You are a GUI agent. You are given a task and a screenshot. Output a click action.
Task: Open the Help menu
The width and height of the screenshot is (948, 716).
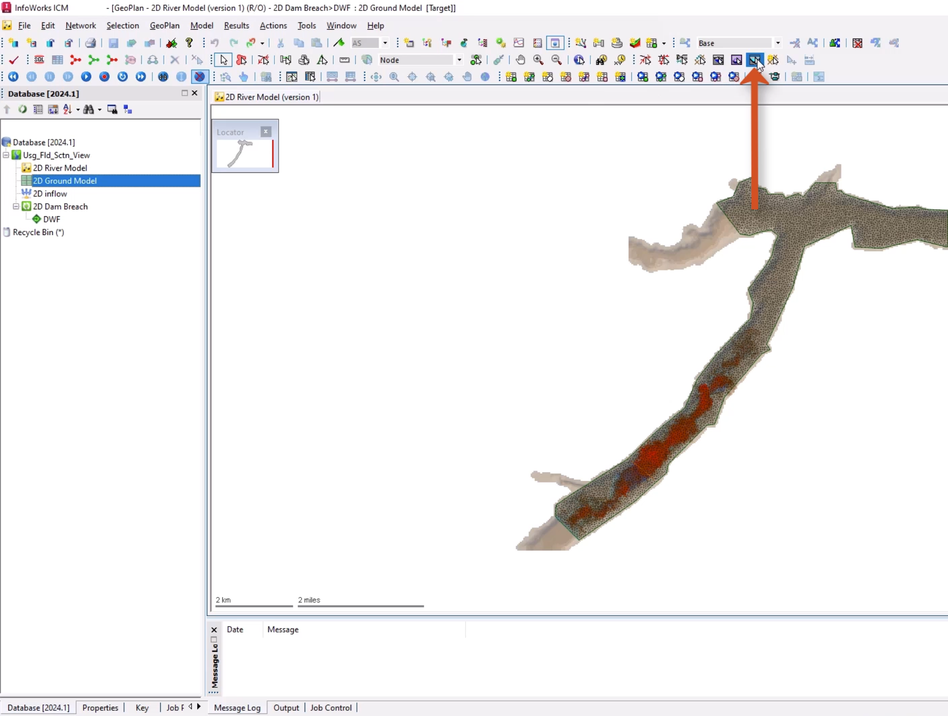click(375, 26)
